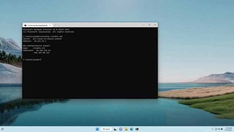The width and height of the screenshot is (234, 132).
Task: Click the 'Non-authoritative answer:' line
Action: [x=37, y=45]
